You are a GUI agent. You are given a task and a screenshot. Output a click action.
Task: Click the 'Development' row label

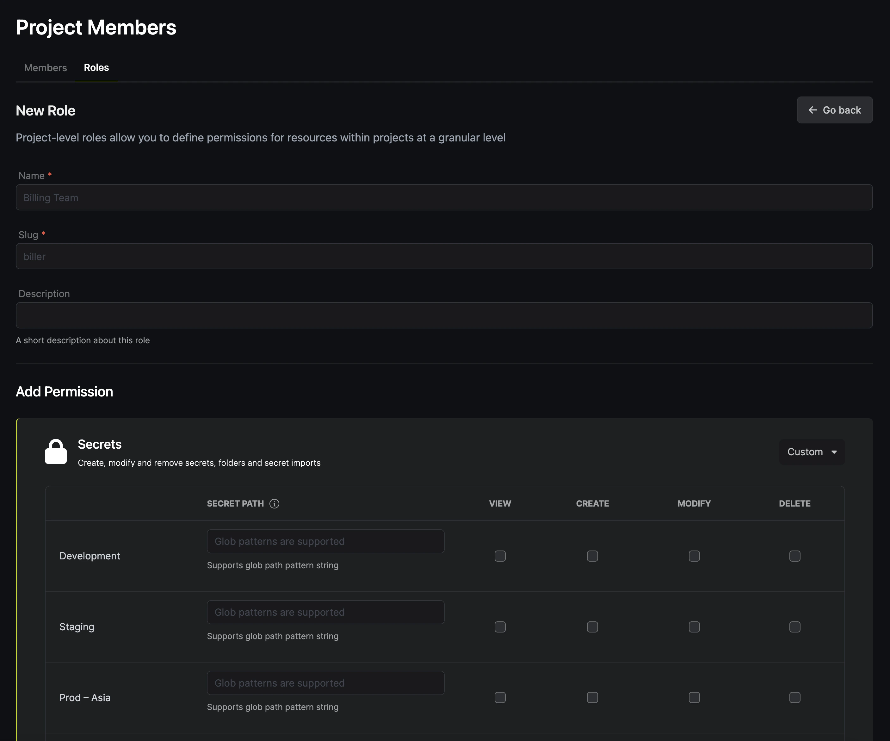tap(90, 556)
